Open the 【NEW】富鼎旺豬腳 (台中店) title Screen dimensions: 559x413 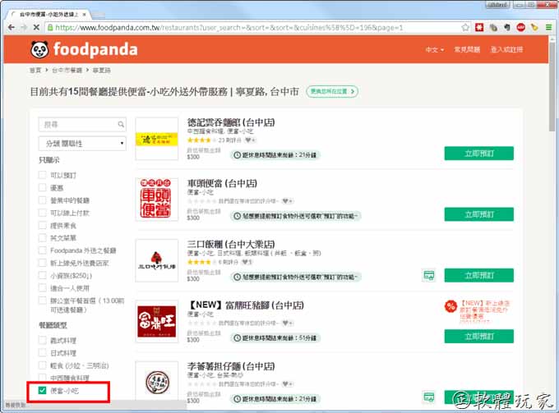click(246, 305)
